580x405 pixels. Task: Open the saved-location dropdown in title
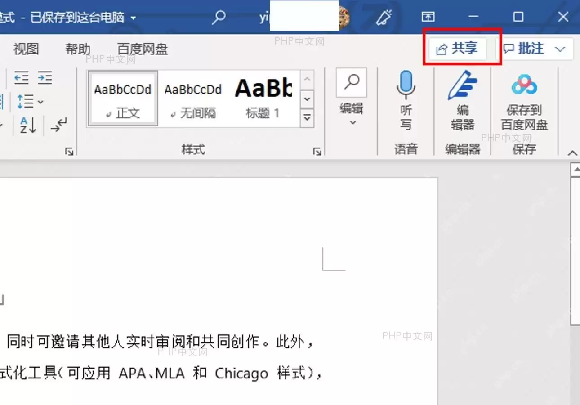(x=133, y=18)
